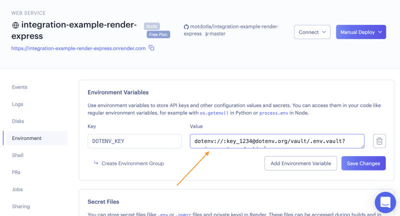This screenshot has width=400, height=216.
Task: Copy the service URL with the copy icon
Action: pyautogui.click(x=151, y=48)
